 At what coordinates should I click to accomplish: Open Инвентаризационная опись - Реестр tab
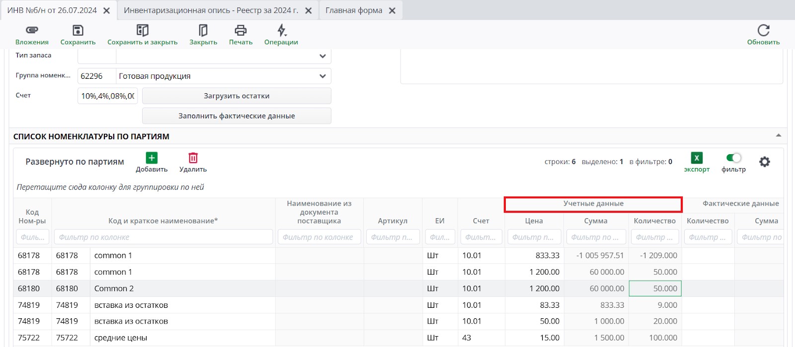click(x=211, y=10)
